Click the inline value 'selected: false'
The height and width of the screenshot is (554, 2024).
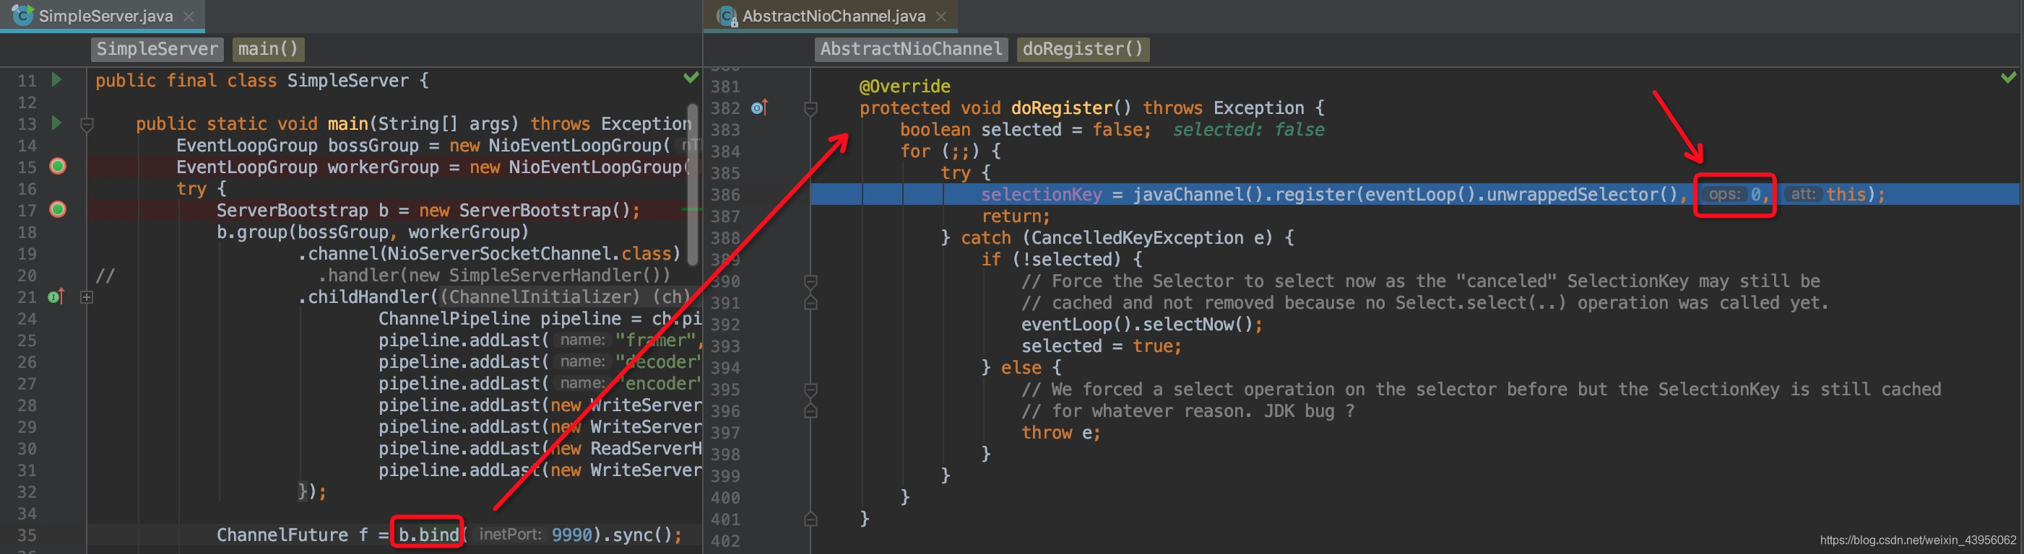1248,129
